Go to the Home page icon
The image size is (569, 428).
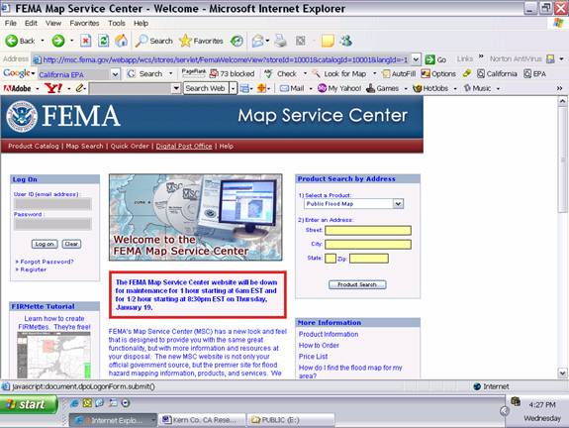121,41
